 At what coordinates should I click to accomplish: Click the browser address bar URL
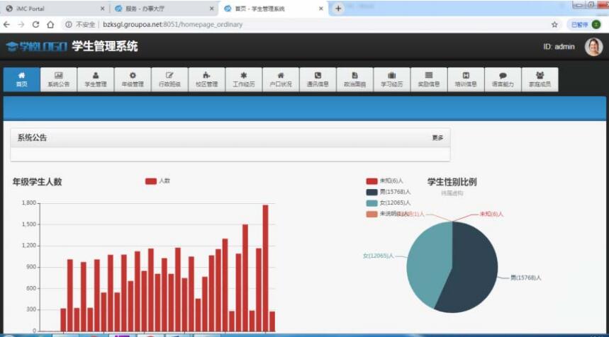(x=172, y=24)
